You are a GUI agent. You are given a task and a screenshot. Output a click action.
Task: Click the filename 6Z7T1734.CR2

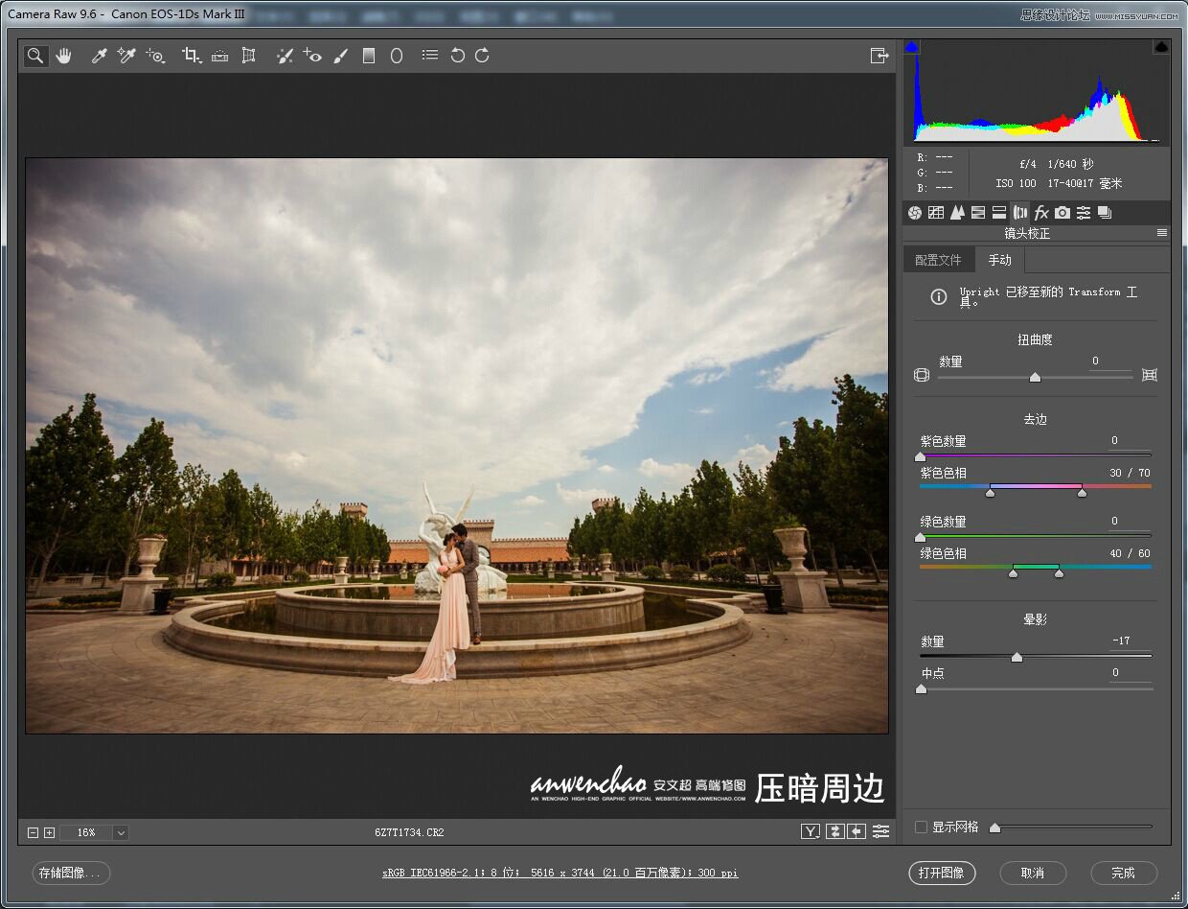[x=410, y=832]
